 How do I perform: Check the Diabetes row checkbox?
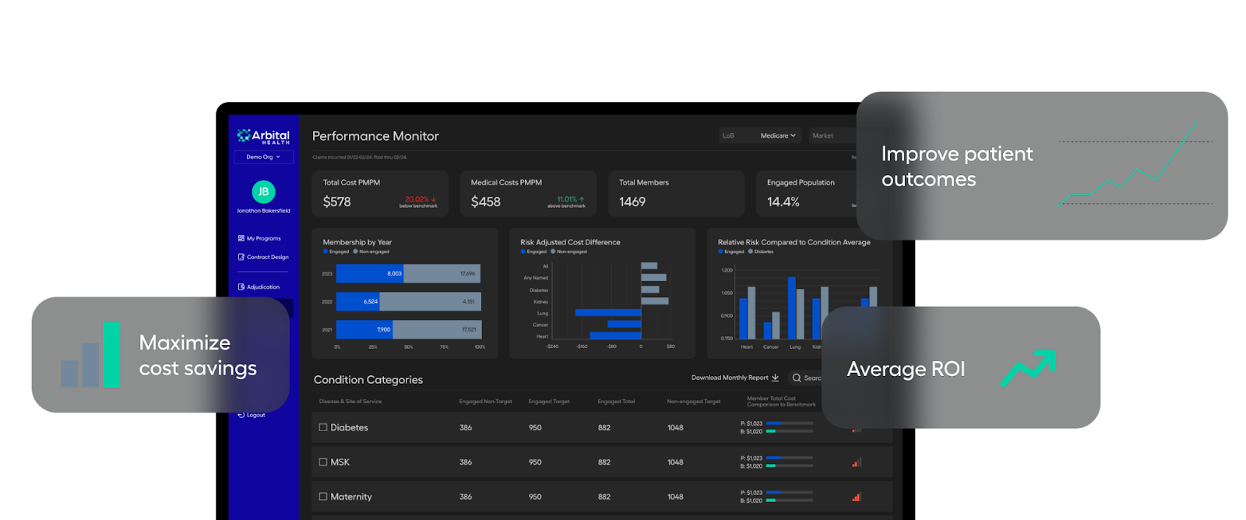click(323, 427)
